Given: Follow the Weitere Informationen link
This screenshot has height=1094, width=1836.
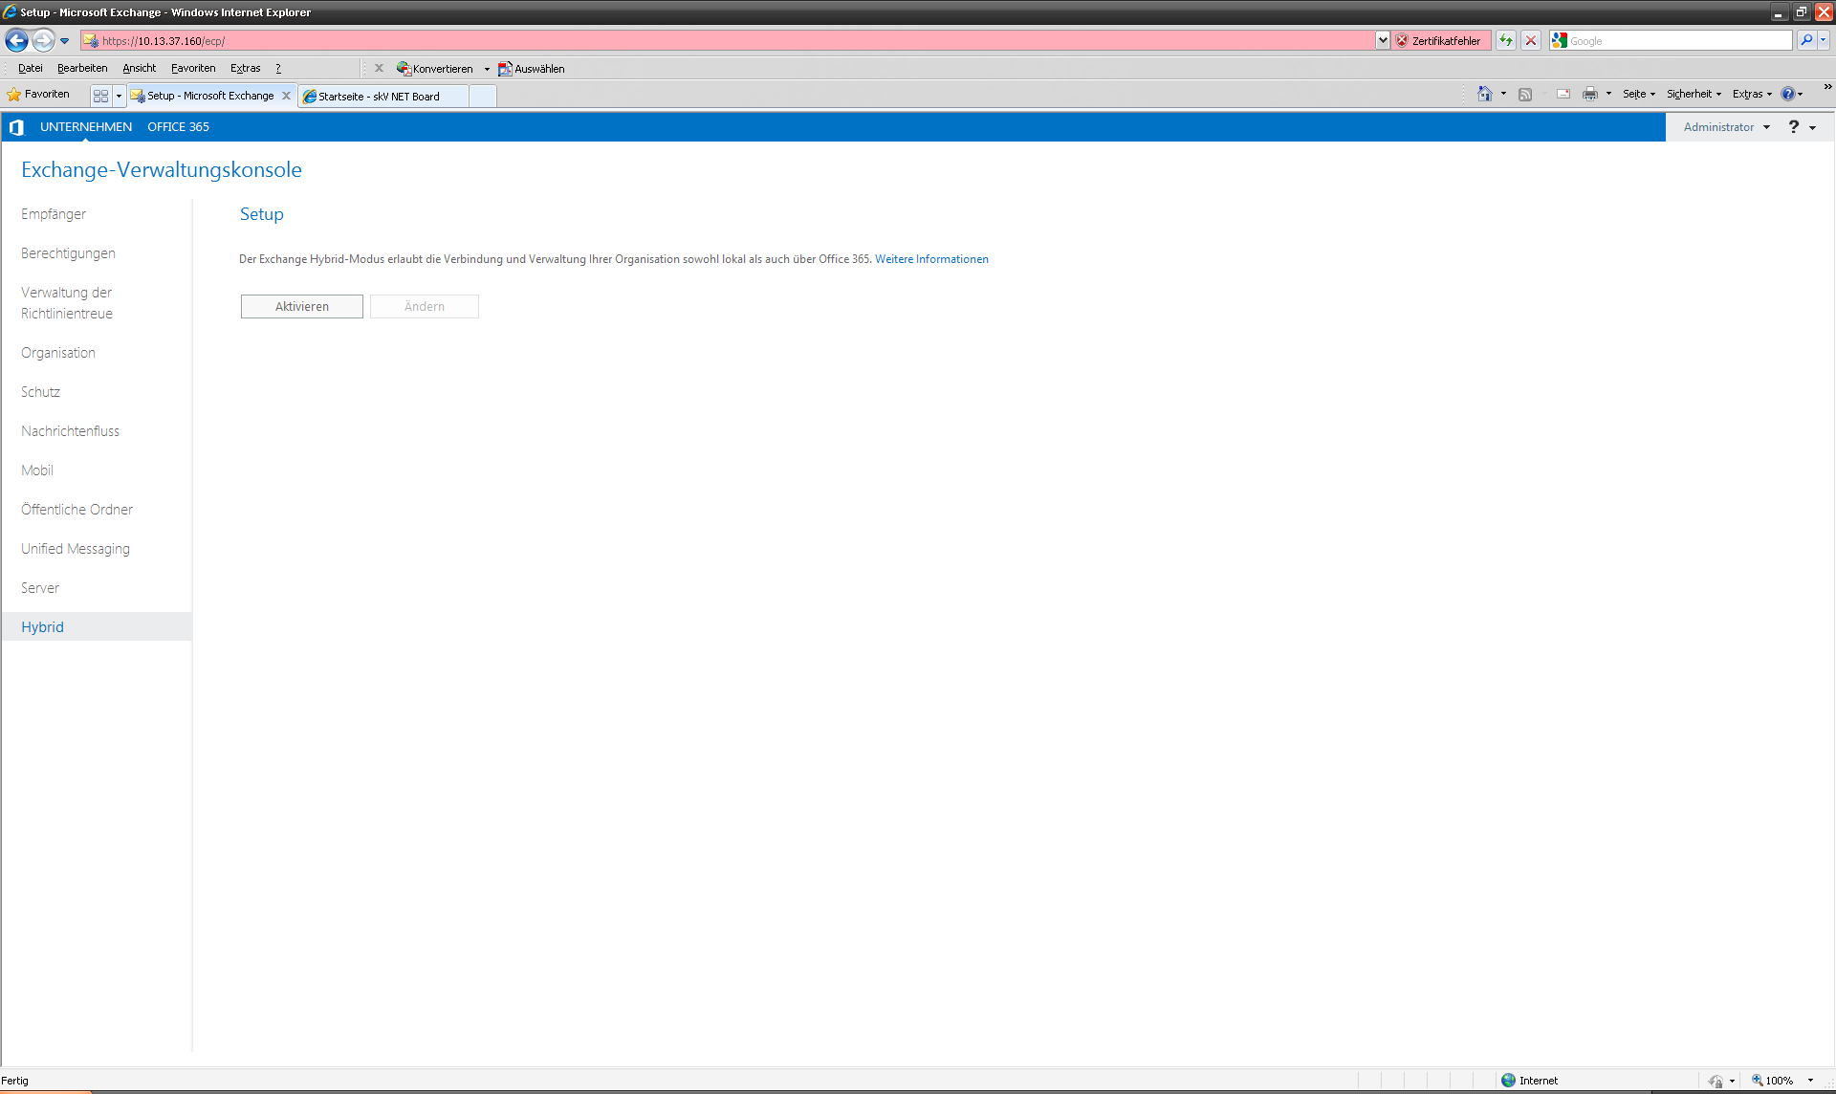Looking at the screenshot, I should pyautogui.click(x=931, y=259).
